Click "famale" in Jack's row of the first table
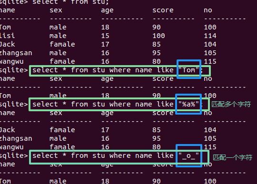257x184 pixels. 62,44
